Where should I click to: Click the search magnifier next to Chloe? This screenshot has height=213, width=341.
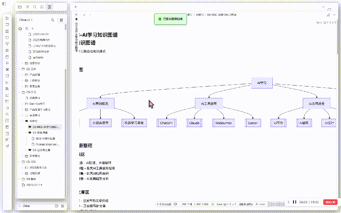53,20
